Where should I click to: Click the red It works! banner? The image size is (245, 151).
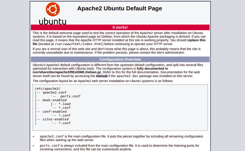coord(120,27)
